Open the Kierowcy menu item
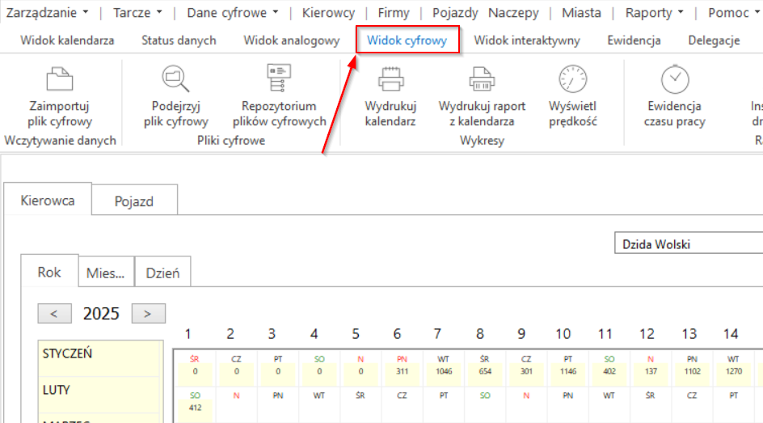The height and width of the screenshot is (423, 763). click(328, 13)
